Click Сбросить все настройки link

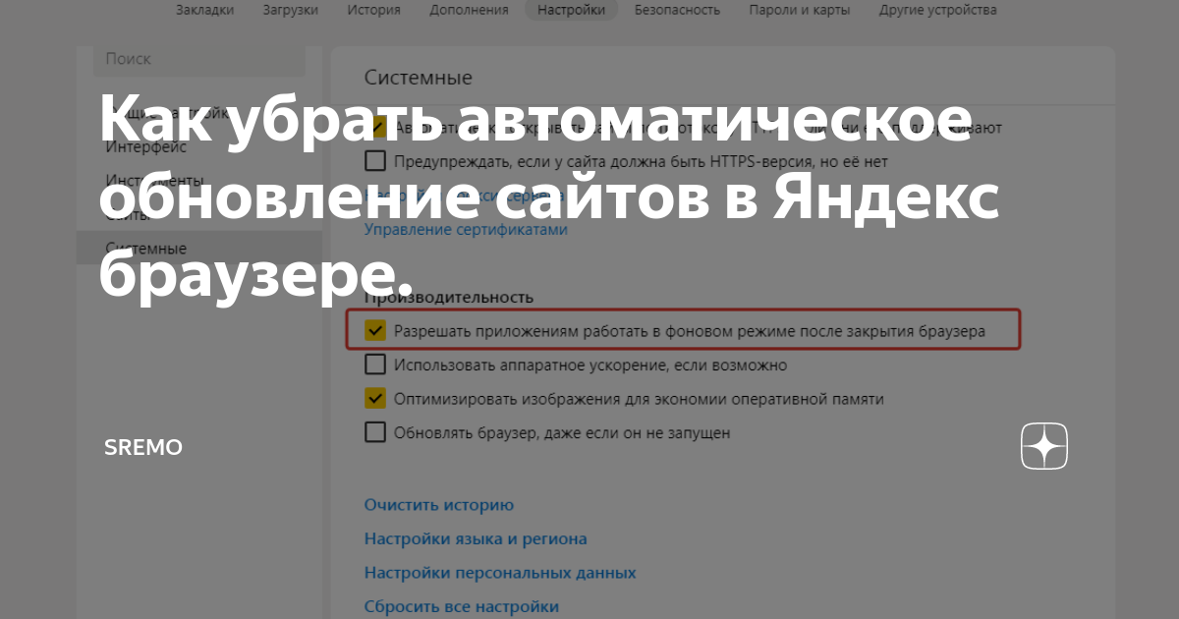[461, 606]
